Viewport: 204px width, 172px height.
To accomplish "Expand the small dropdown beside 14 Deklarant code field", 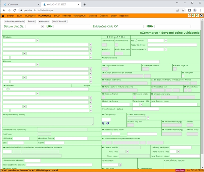I will [x=8, y=89].
